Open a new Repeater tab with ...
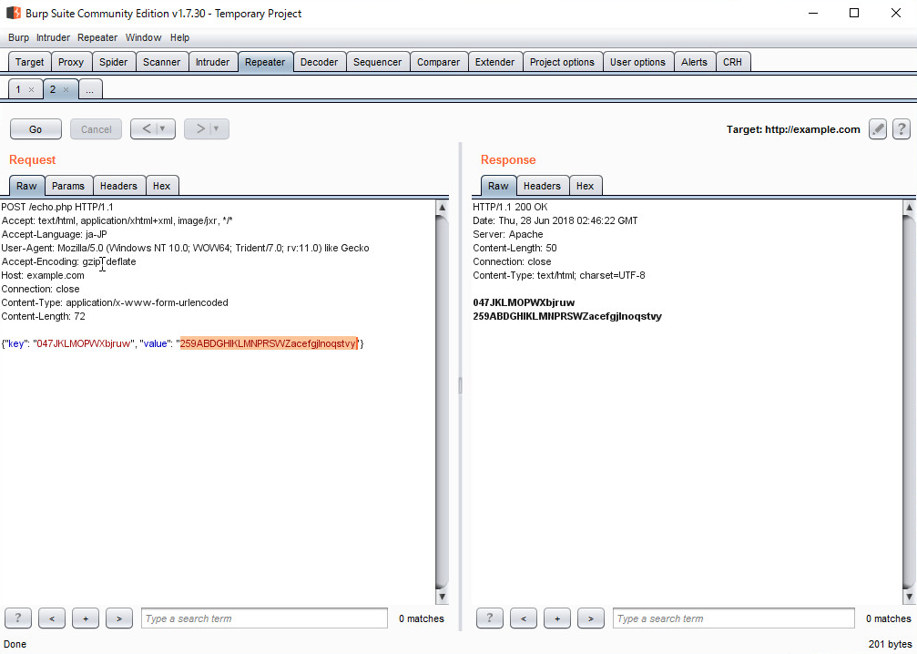The height and width of the screenshot is (654, 917). pos(90,89)
